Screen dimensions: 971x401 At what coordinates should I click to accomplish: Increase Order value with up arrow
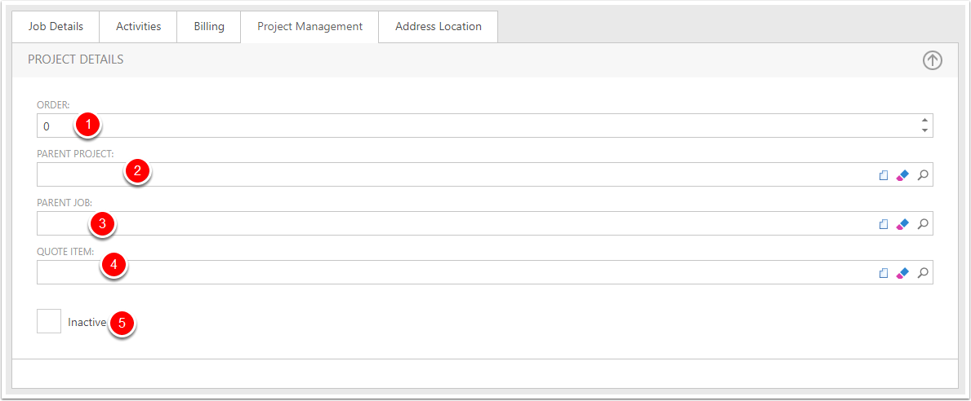(924, 121)
